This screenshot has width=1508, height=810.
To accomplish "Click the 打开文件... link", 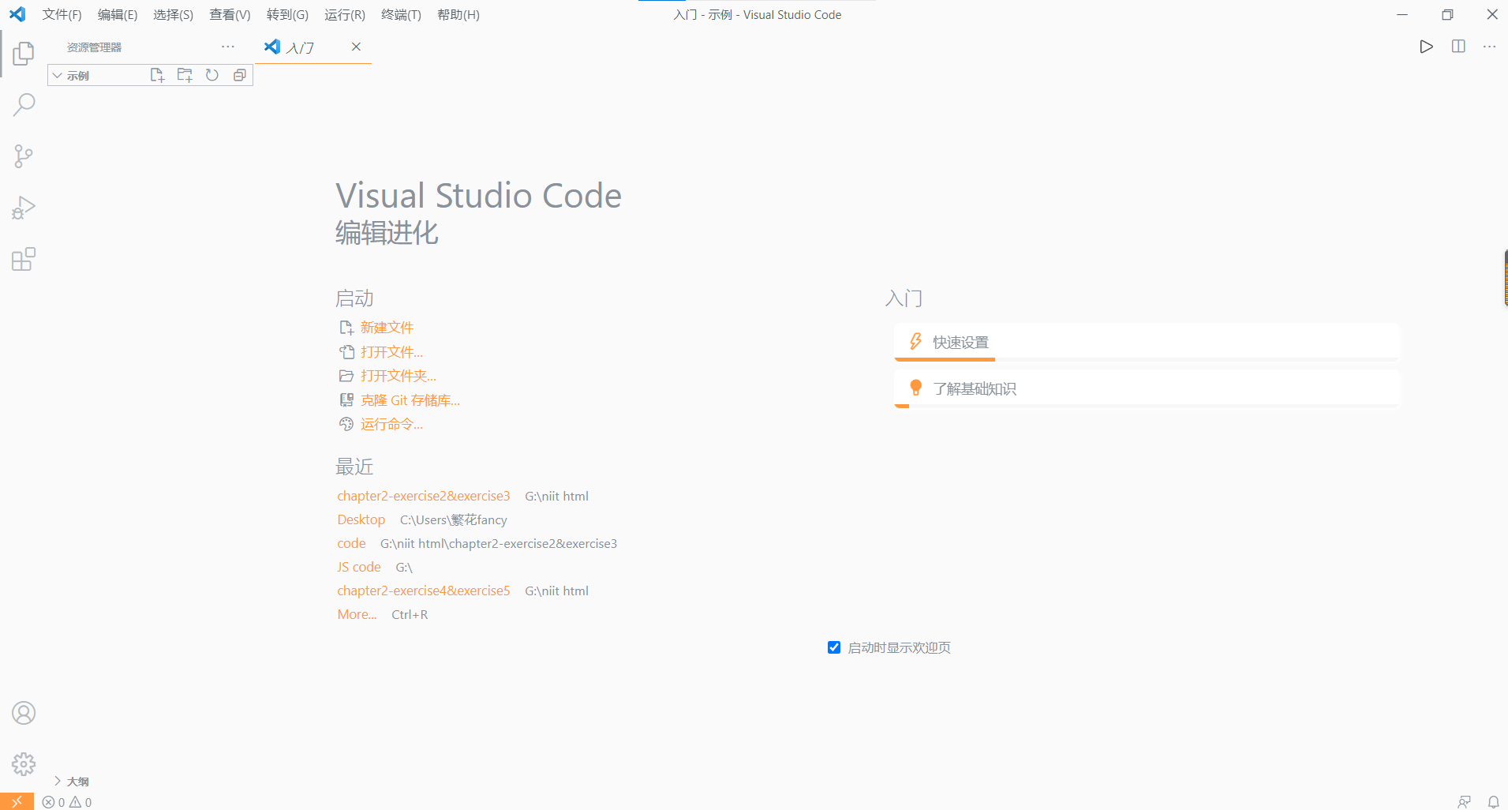I will [391, 352].
